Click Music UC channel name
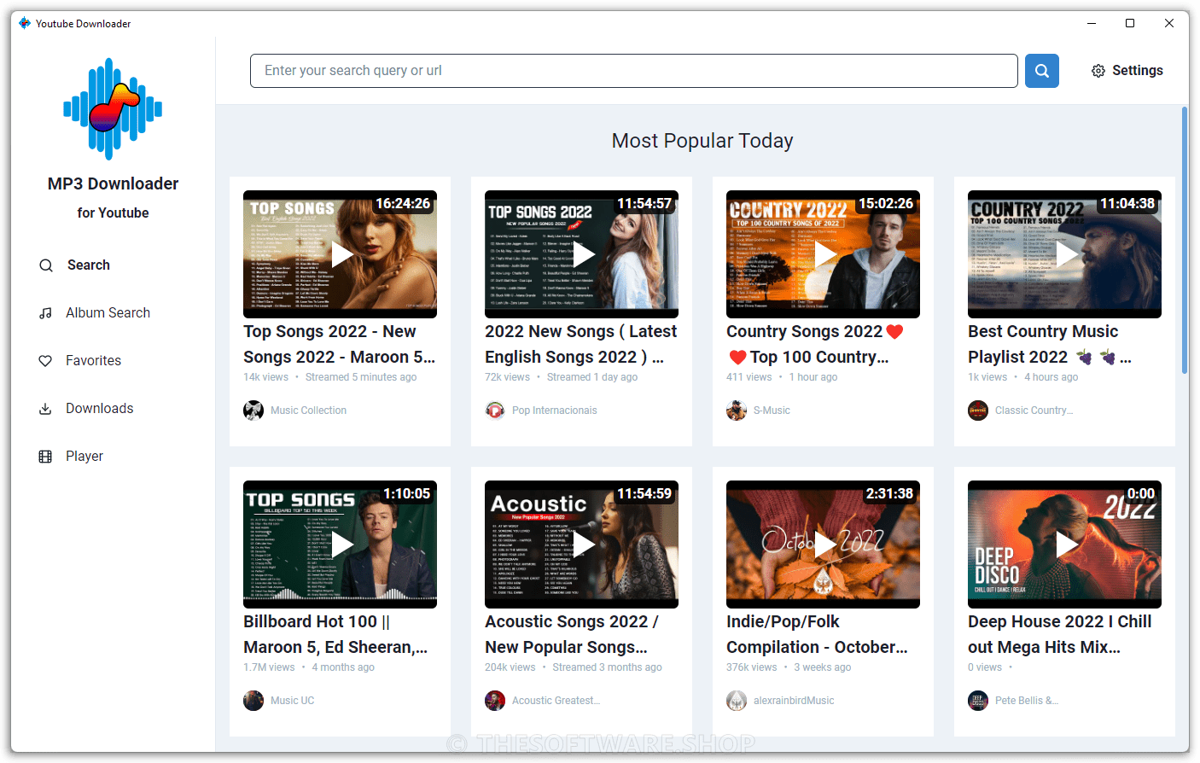The width and height of the screenshot is (1200, 763). click(292, 701)
